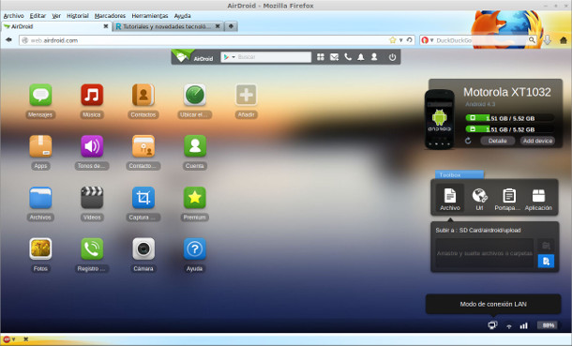Click the Añadir plus icon
Viewport: 572px width, 346px height.
coord(247,95)
